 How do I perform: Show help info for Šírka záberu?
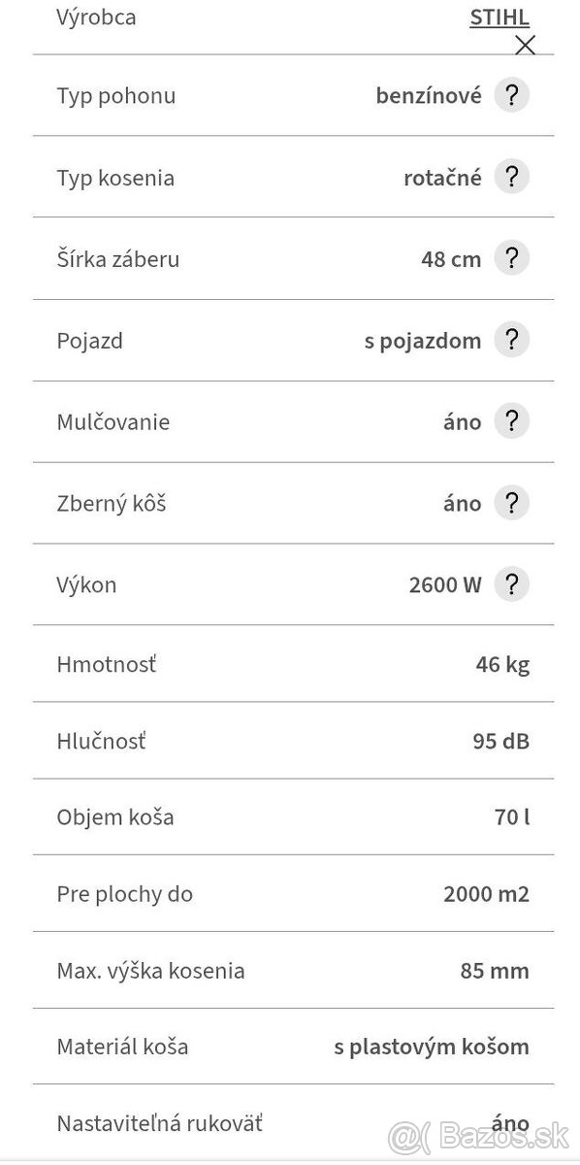point(511,258)
